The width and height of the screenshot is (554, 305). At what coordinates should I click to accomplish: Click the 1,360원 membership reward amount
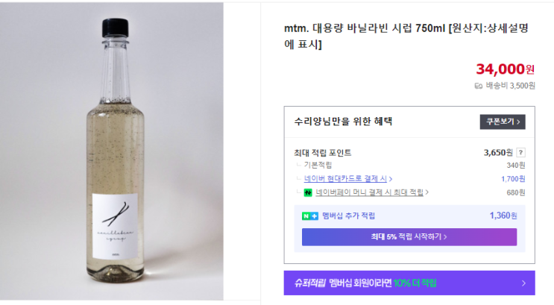click(x=503, y=216)
